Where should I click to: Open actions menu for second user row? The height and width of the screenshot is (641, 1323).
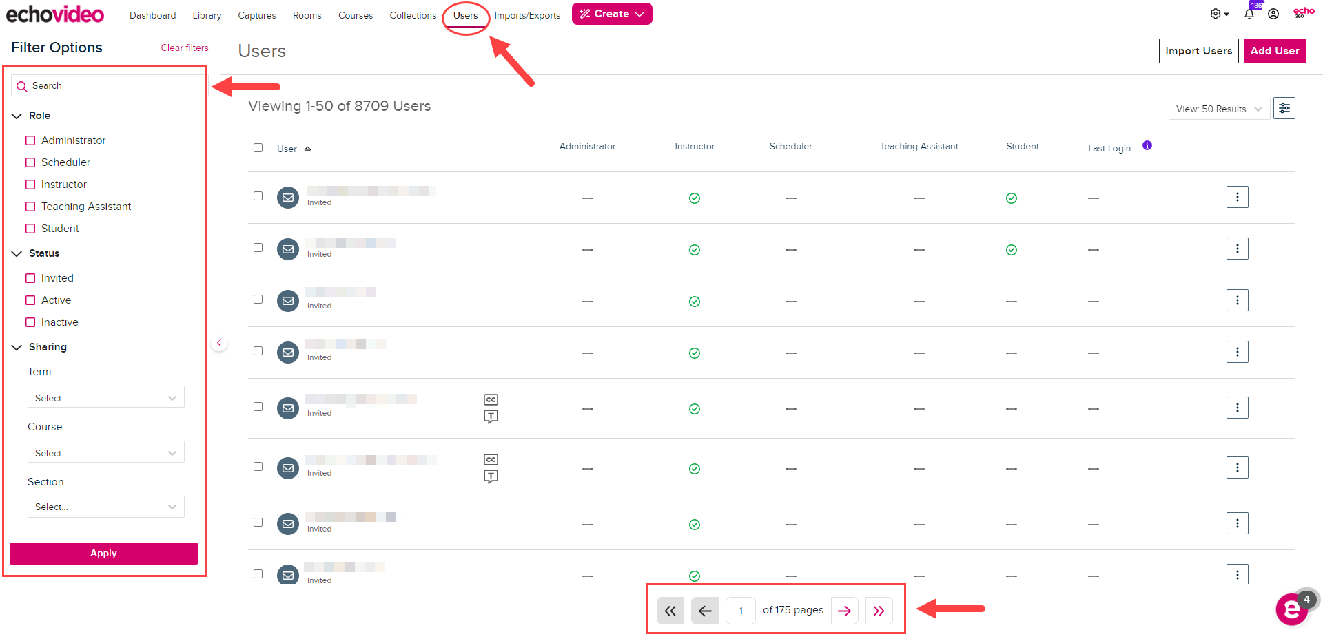coord(1238,249)
